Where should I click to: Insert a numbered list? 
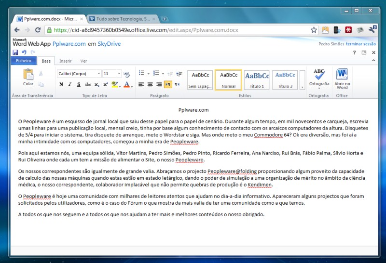tap(156, 73)
